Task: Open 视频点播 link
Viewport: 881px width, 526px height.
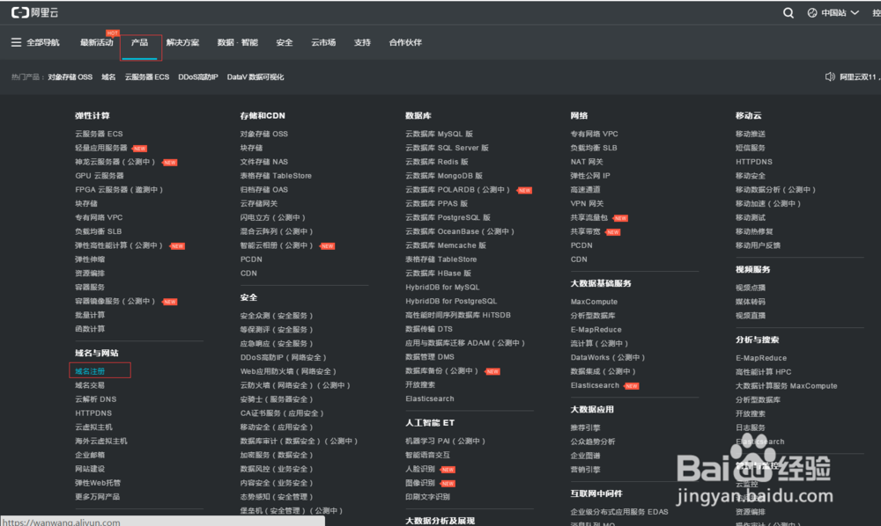Action: [751, 288]
